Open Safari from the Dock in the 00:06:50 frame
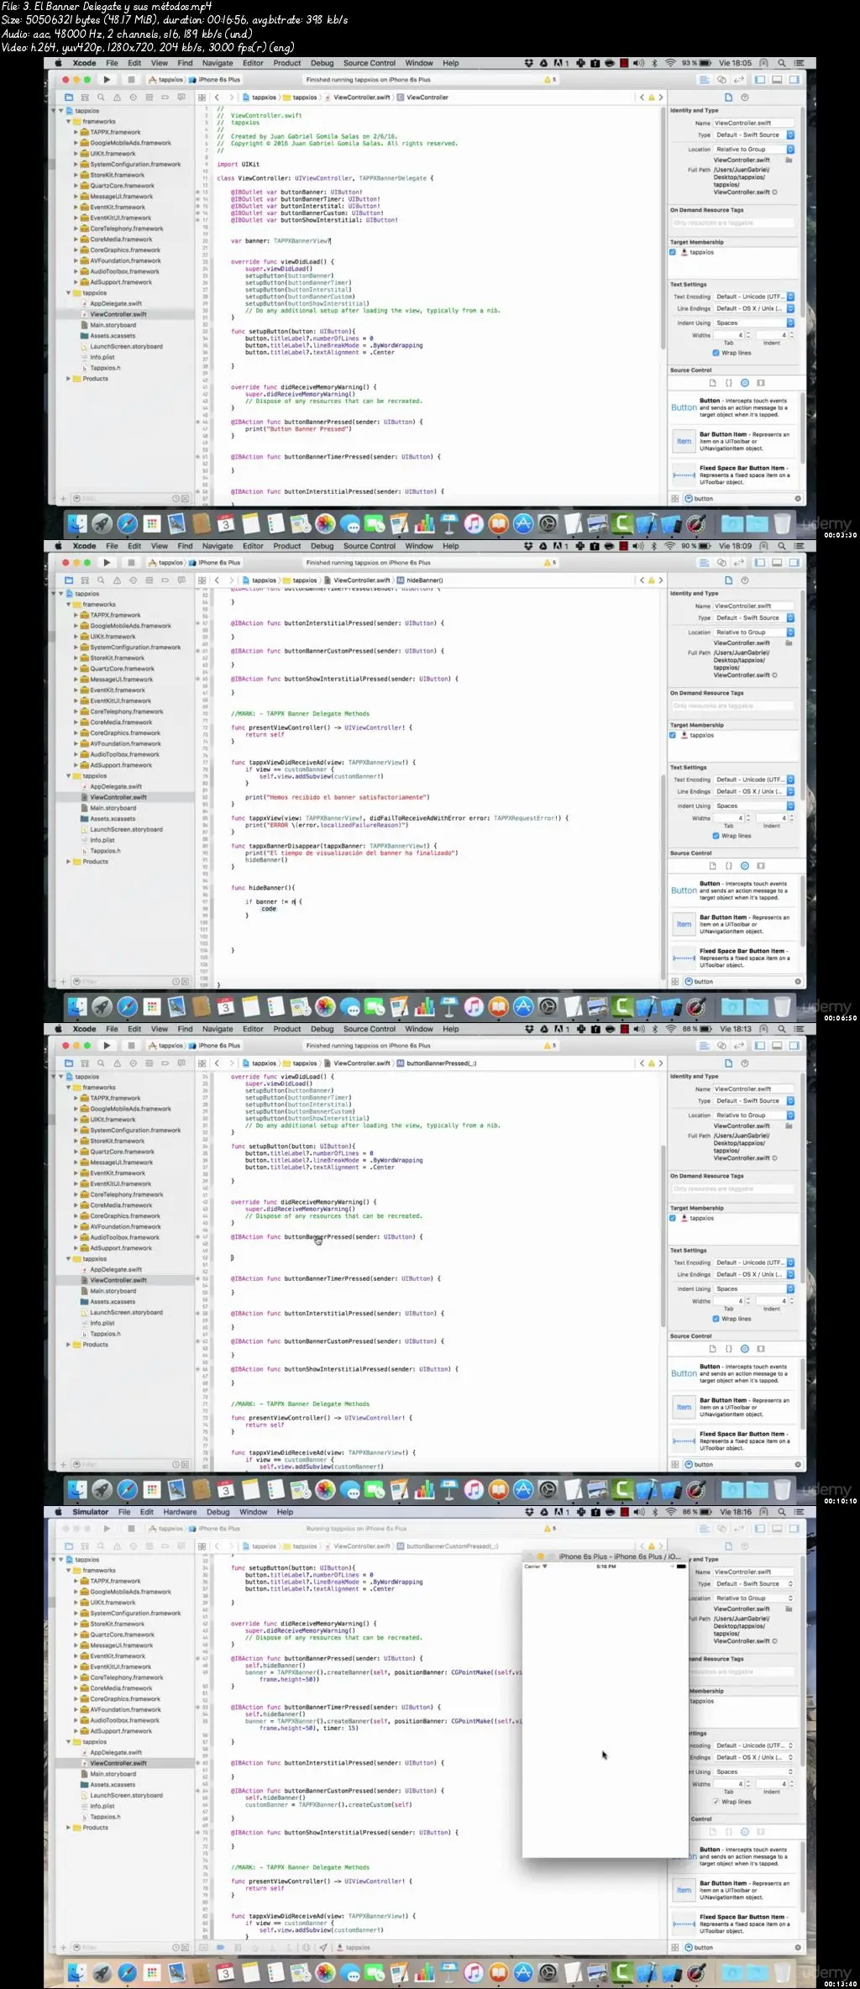This screenshot has width=860, height=1989. [x=127, y=1008]
